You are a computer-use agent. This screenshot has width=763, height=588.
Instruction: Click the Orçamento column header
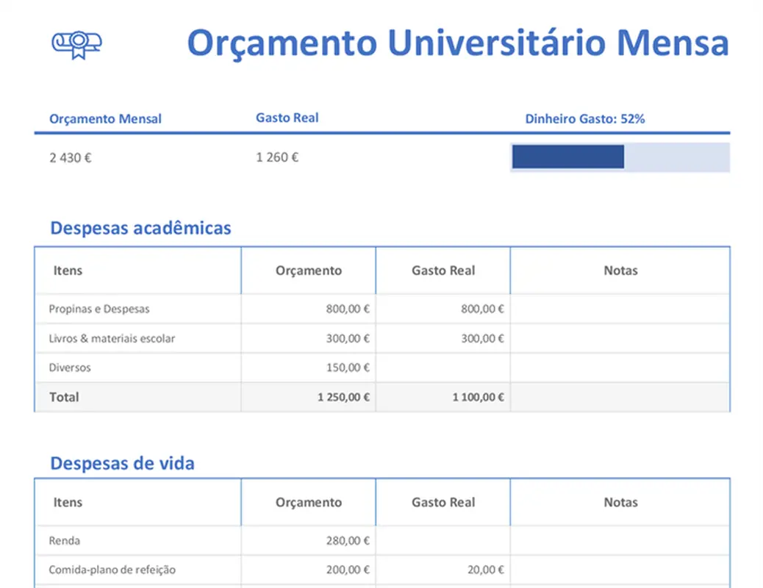pos(307,270)
